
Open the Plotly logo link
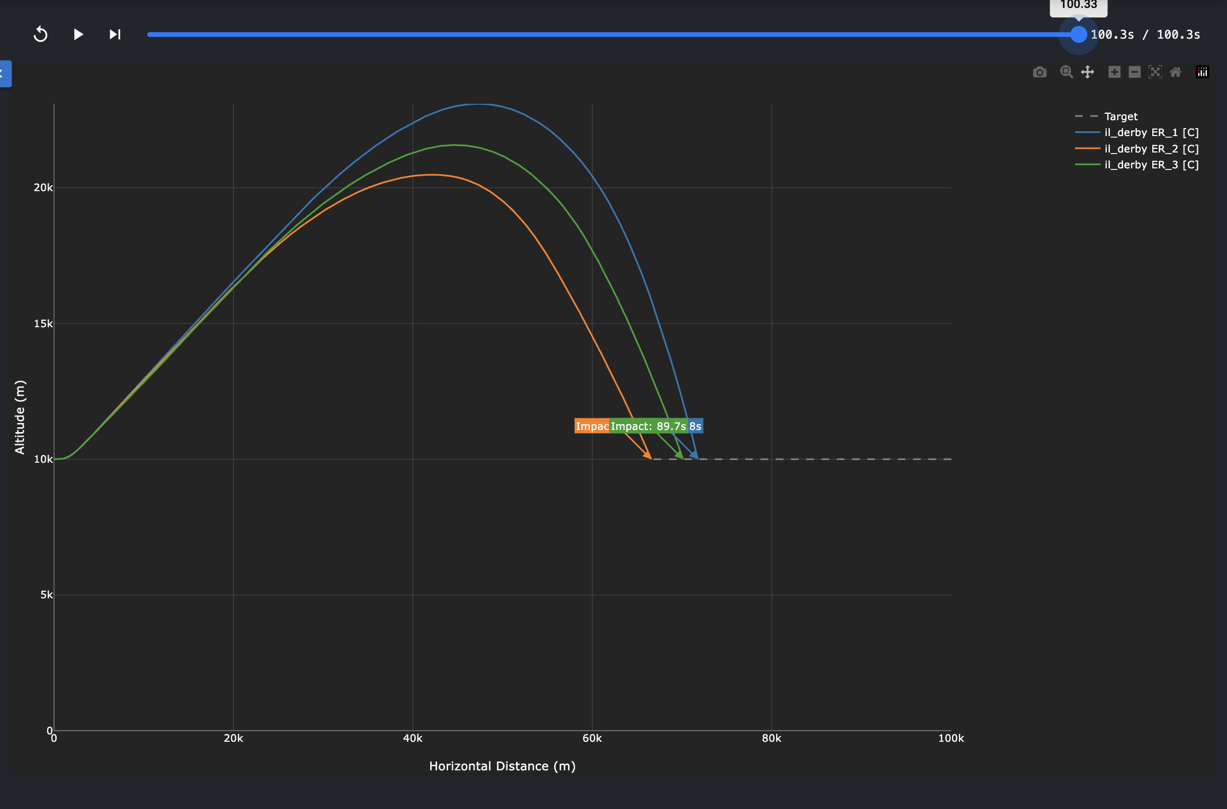coord(1202,72)
